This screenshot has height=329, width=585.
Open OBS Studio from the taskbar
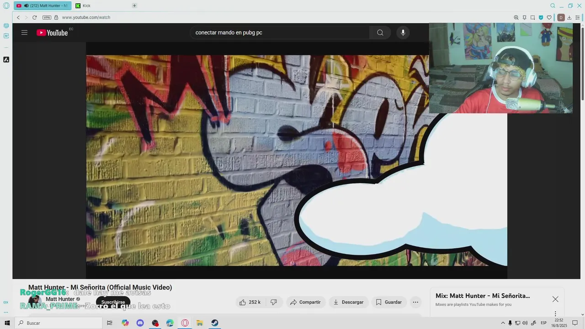155,323
